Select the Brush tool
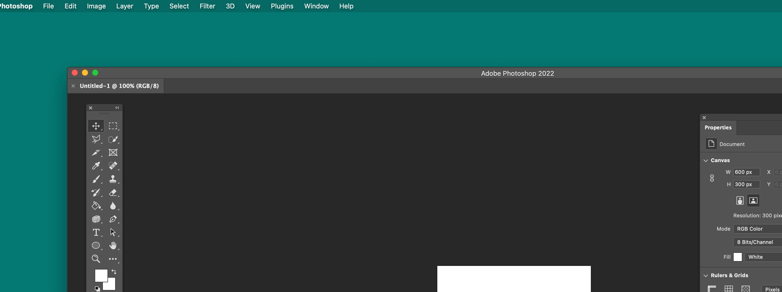 click(x=96, y=179)
